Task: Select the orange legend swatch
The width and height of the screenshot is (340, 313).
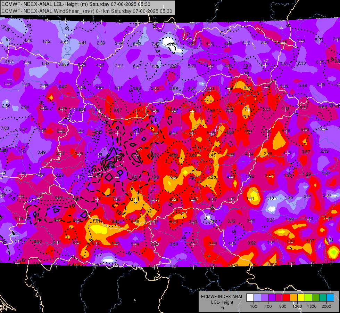Action: [294, 298]
